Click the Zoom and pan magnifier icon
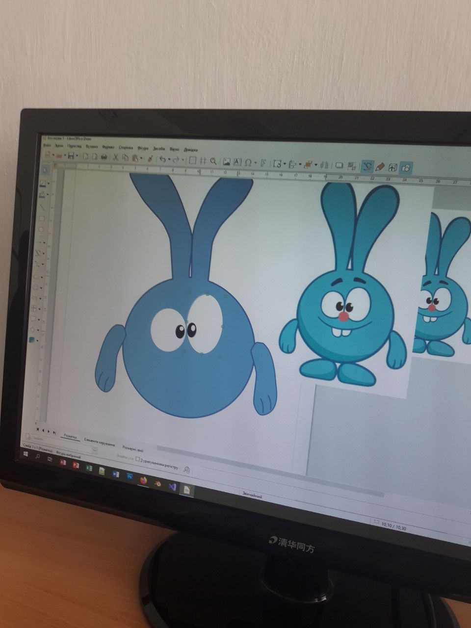 coord(213,161)
